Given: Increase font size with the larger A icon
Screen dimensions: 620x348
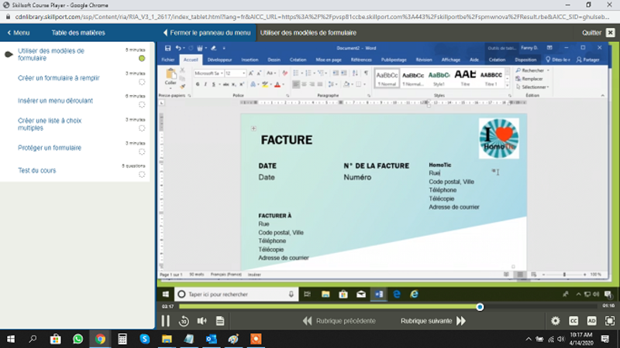Looking at the screenshot, I should 250,73.
